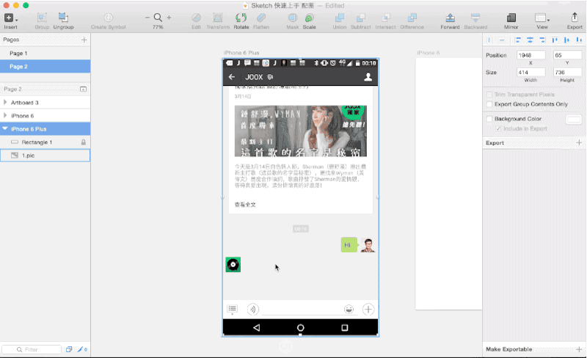Distribute layers horizontally
Viewport: 587px width, 358px height.
(x=489, y=40)
